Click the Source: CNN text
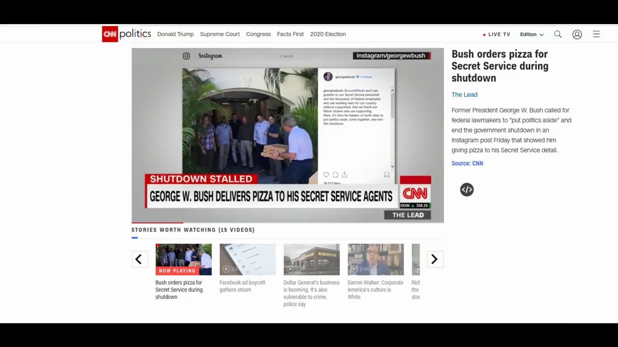This screenshot has height=347, width=618. tap(467, 163)
